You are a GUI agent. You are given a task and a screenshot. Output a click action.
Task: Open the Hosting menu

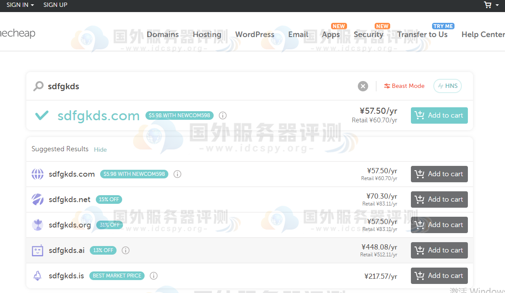pyautogui.click(x=207, y=34)
